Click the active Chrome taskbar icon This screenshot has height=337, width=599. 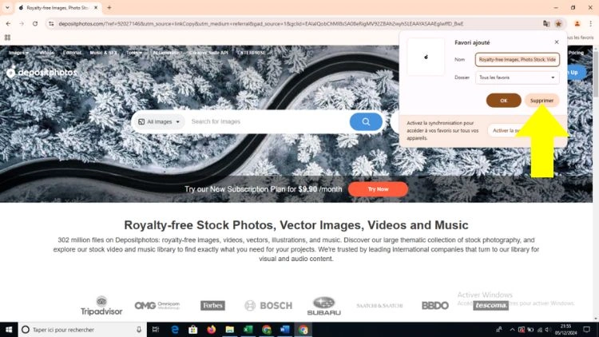303,329
